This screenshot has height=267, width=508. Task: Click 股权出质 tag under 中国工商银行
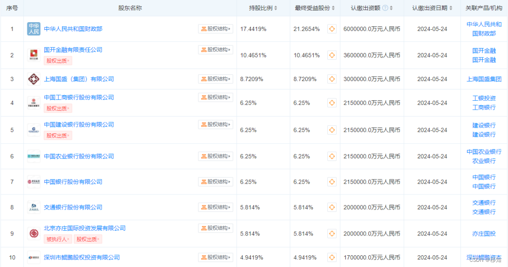pos(58,108)
